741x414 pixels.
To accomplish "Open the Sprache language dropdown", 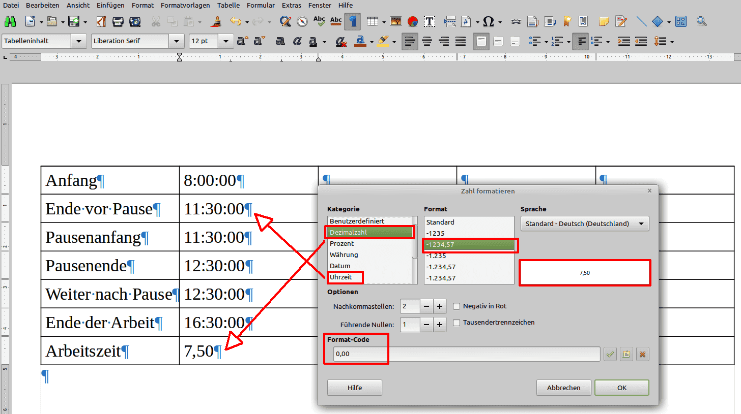I will tap(584, 224).
